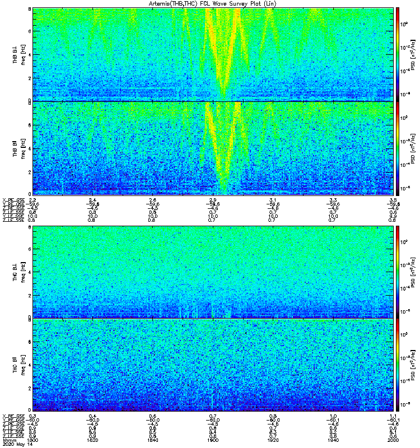Click the 'PSD [nT²/Hz]' label of the THC B∥ panel

(x=413, y=365)
